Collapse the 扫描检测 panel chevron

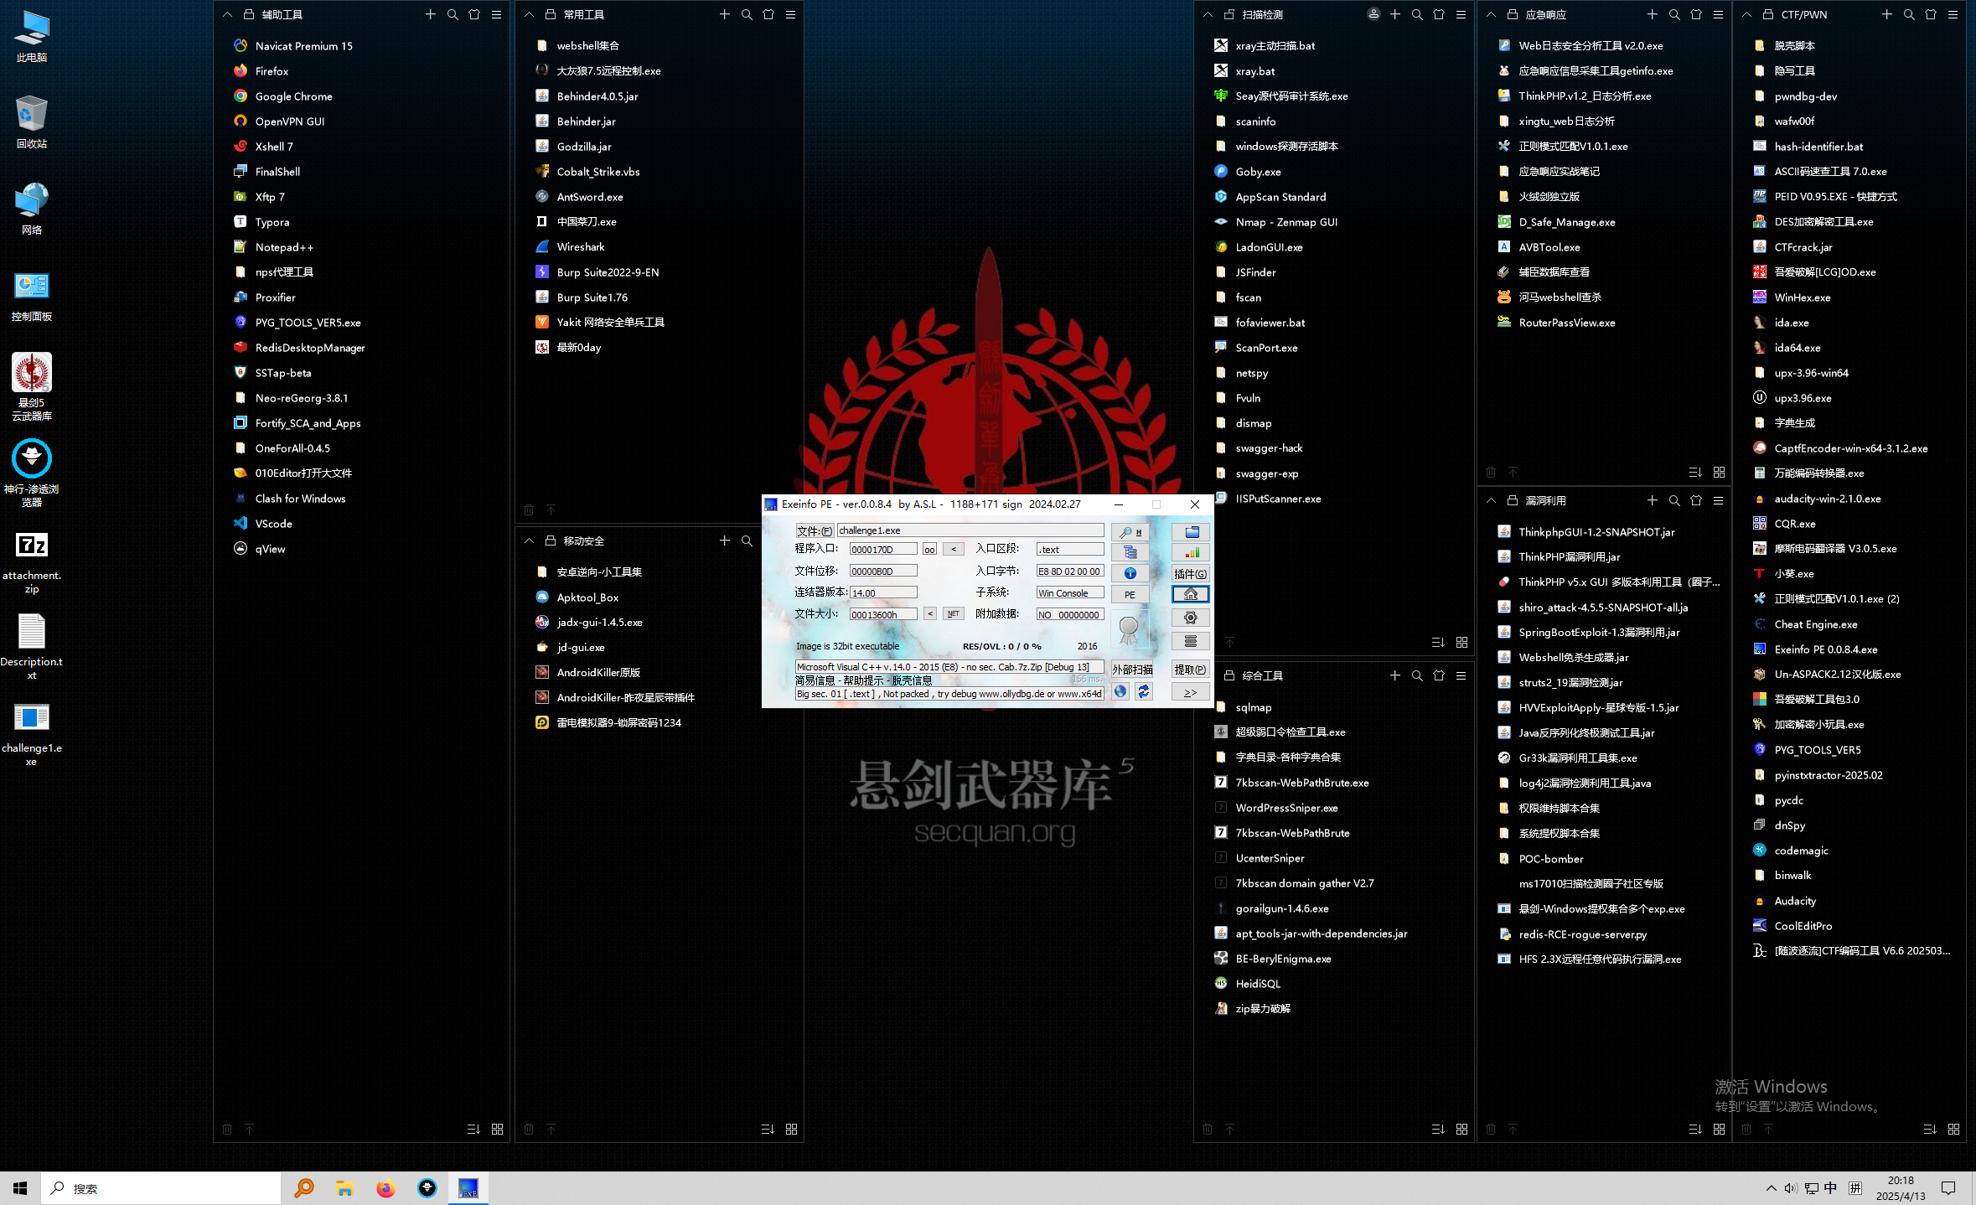[1208, 14]
